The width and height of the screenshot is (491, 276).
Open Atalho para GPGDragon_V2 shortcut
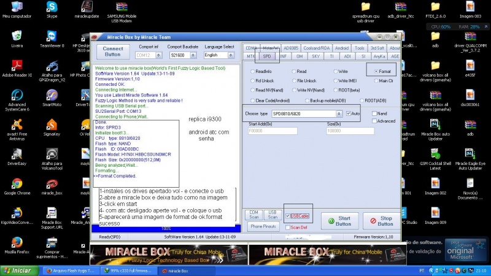click(52, 71)
